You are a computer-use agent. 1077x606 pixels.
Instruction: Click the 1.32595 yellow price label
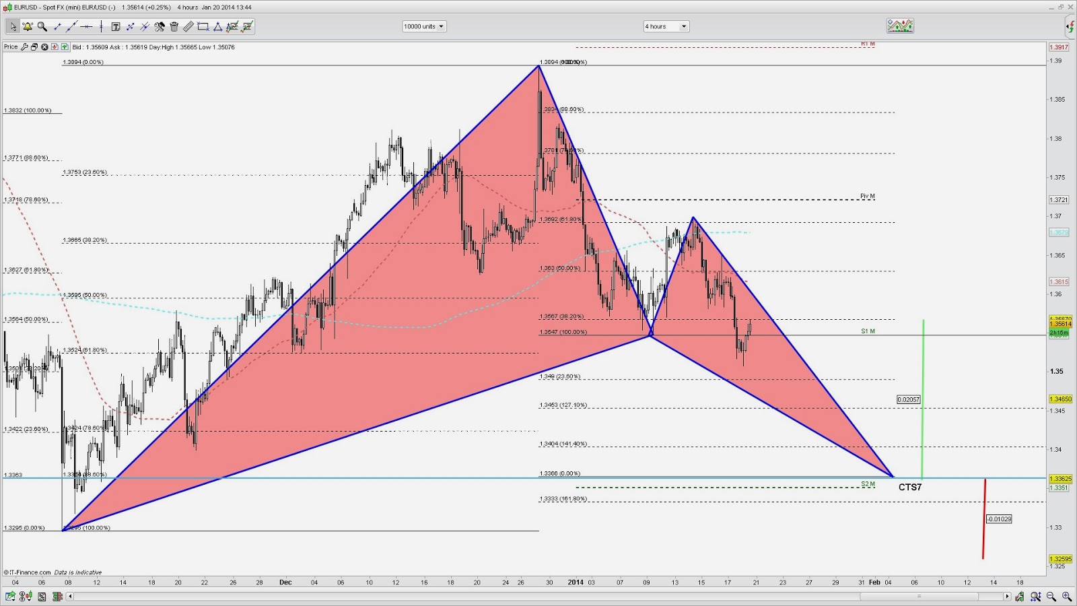click(1061, 559)
